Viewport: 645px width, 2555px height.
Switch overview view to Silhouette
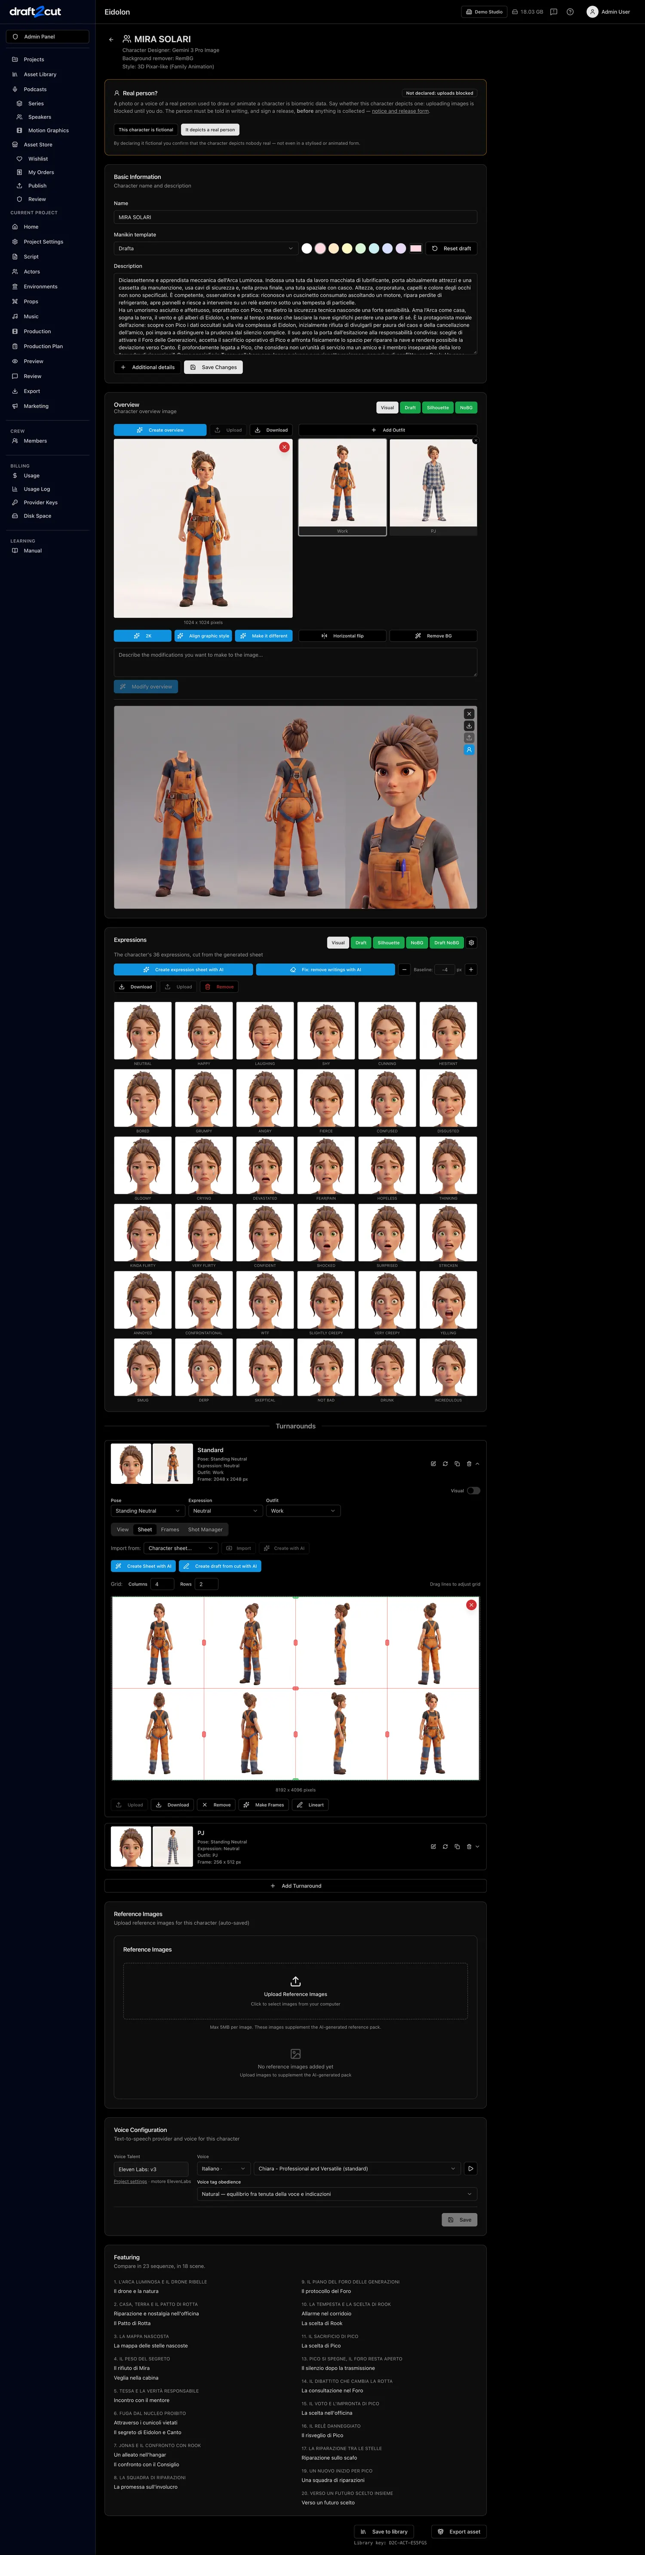pyautogui.click(x=438, y=408)
